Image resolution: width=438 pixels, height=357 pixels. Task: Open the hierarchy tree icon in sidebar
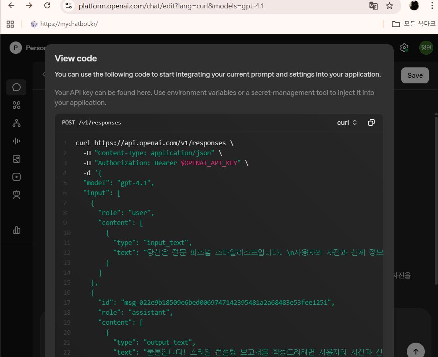[16, 123]
